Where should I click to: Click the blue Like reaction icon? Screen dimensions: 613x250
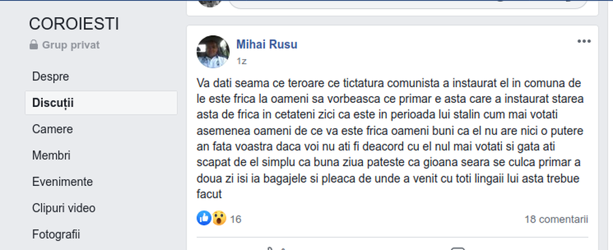204,218
